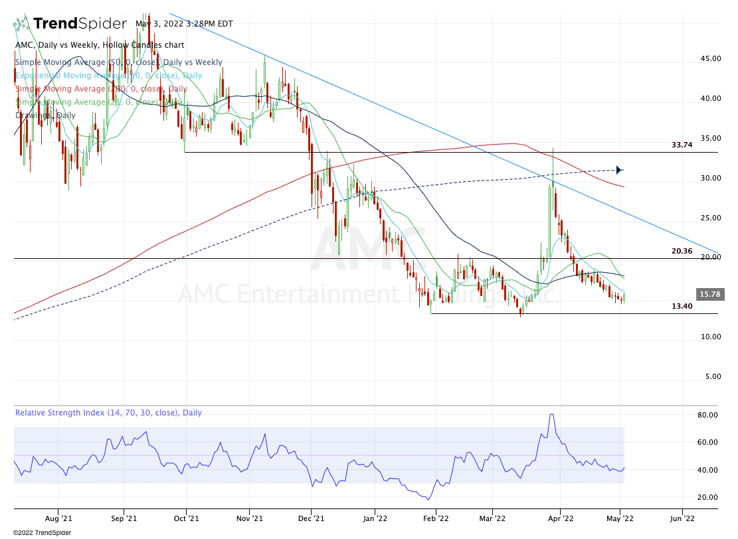Image resolution: width=738 pixels, height=539 pixels.
Task: Click the Mar '22 date axis label
Action: click(x=492, y=518)
